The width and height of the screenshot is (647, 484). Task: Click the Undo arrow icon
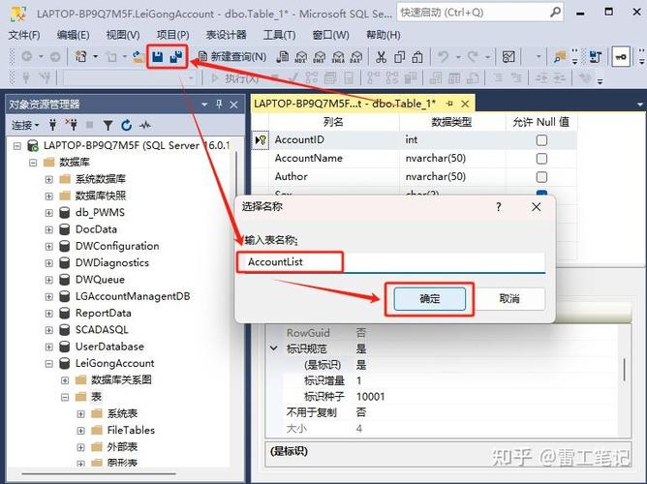pyautogui.click(x=444, y=56)
